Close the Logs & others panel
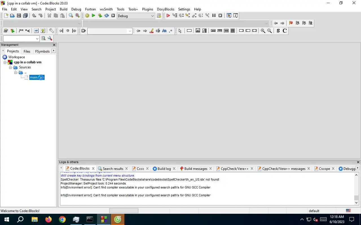The height and width of the screenshot is (225, 361). pos(358,162)
